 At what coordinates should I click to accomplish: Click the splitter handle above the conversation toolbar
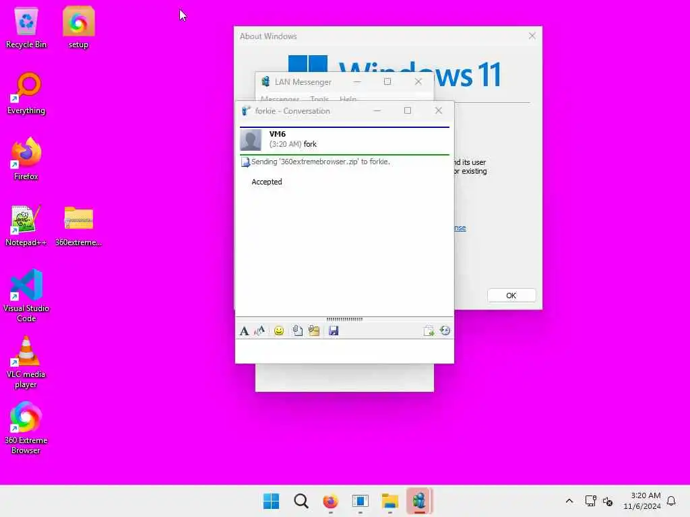[344, 319]
